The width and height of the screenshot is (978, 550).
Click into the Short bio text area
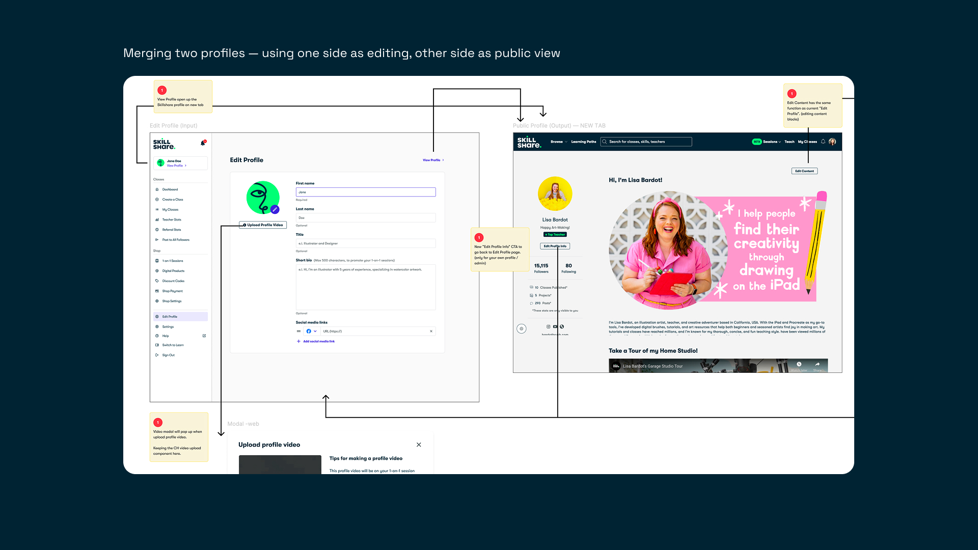tap(366, 287)
